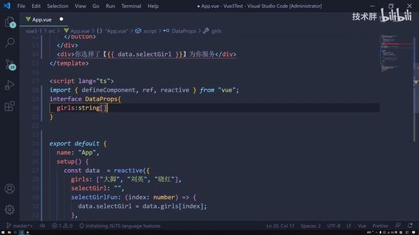Open the Extensions view
The image size is (419, 235).
tap(10, 106)
